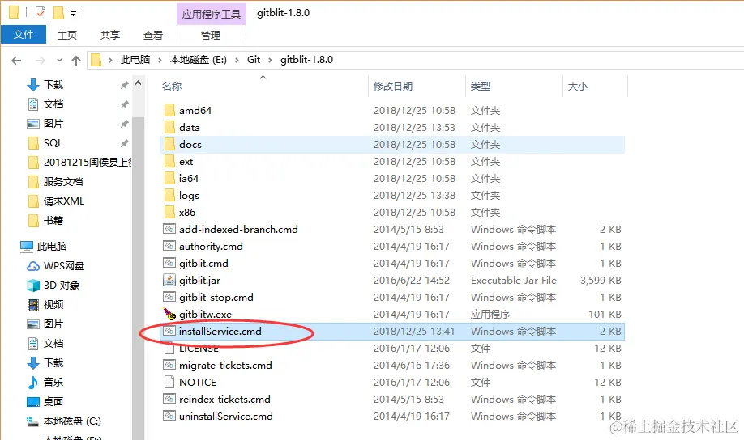Image resolution: width=744 pixels, height=440 pixels.
Task: Switch to the 查看 ribbon tab
Action: pos(153,35)
